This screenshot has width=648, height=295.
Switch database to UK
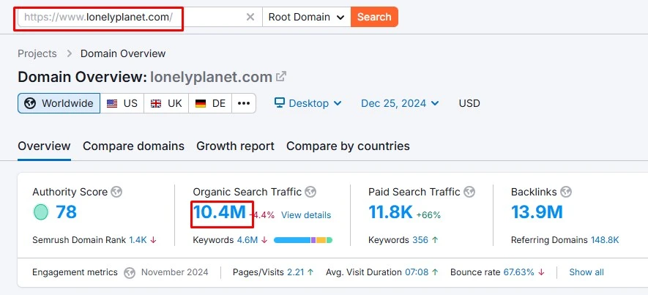(x=166, y=103)
